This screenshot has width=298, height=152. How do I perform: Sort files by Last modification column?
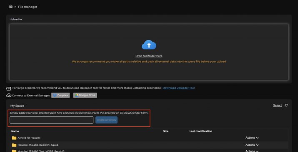coord(201,131)
